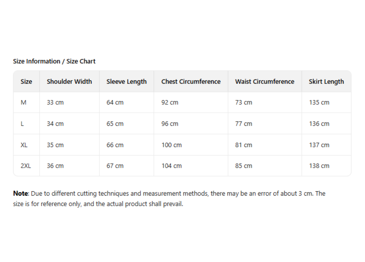Select the L size row label

click(x=22, y=124)
